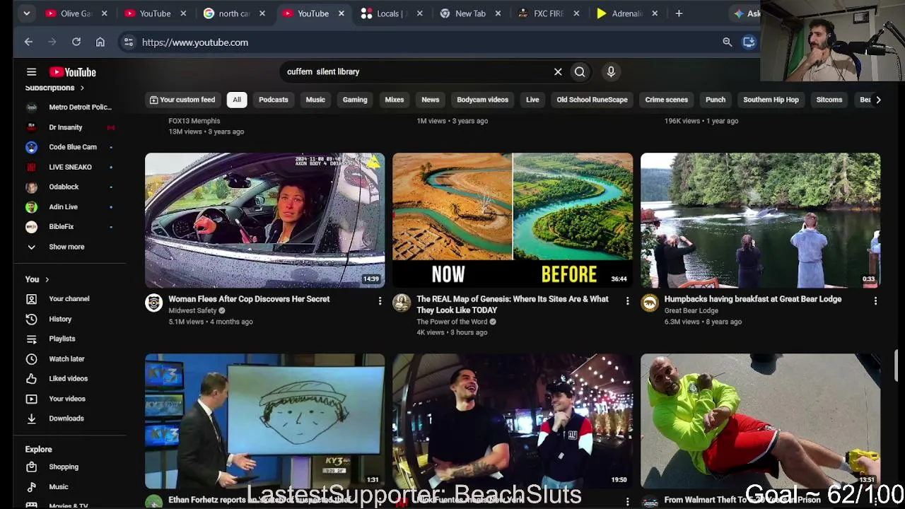Select the All filter chip
The width and height of the screenshot is (905, 509).
(237, 100)
